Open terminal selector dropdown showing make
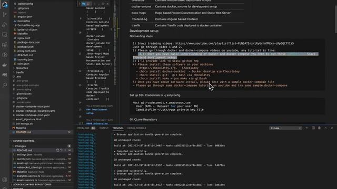The height and width of the screenshot is (189, 337). click(285, 128)
